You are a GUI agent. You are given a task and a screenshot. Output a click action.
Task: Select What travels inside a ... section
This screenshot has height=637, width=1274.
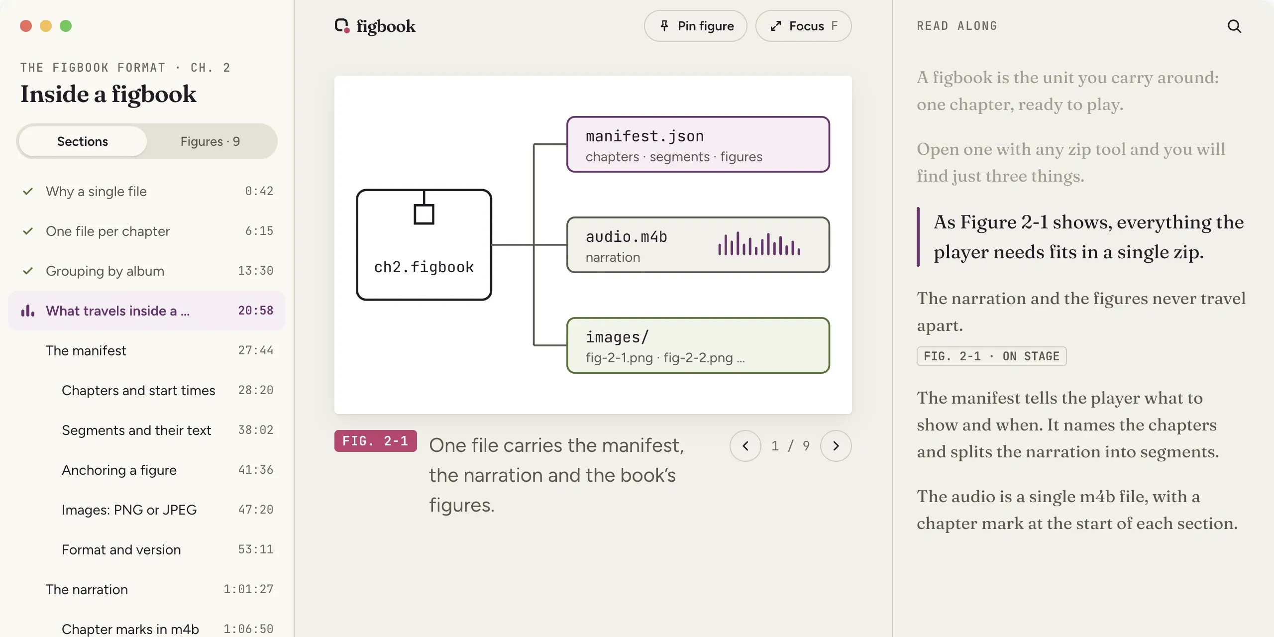coord(147,311)
